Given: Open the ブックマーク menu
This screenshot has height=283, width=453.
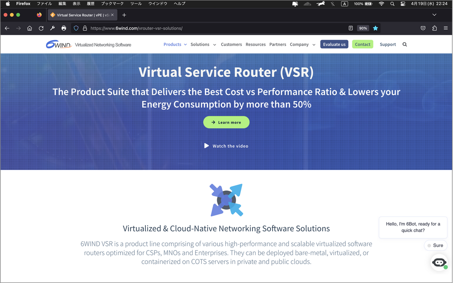Looking at the screenshot, I should [x=112, y=3].
